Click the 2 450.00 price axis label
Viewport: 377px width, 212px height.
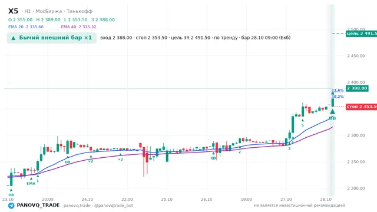point(356,56)
